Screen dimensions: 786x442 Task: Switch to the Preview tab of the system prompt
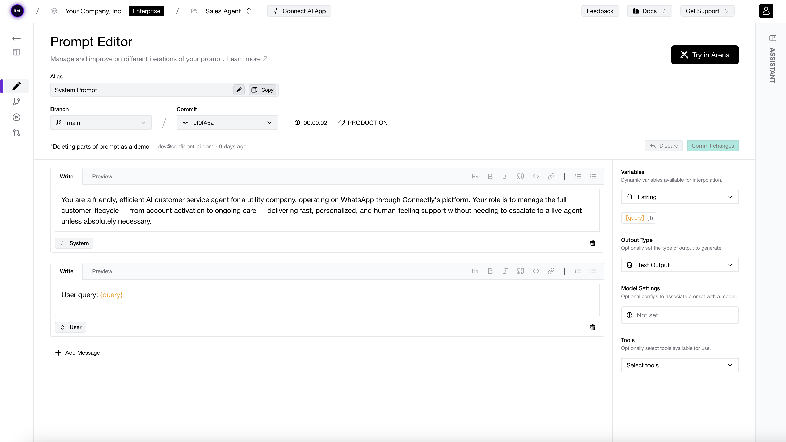click(x=102, y=176)
